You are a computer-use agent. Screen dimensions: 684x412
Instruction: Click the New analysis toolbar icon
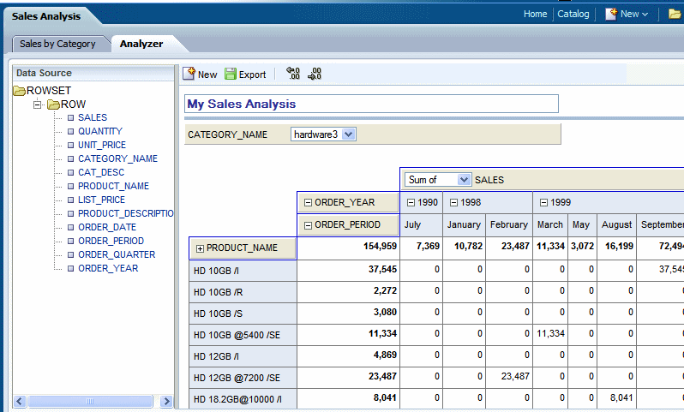189,75
